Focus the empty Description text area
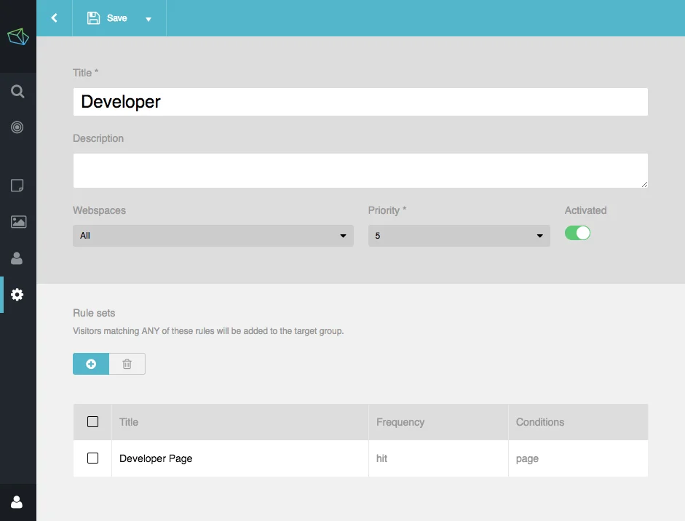 pos(360,170)
